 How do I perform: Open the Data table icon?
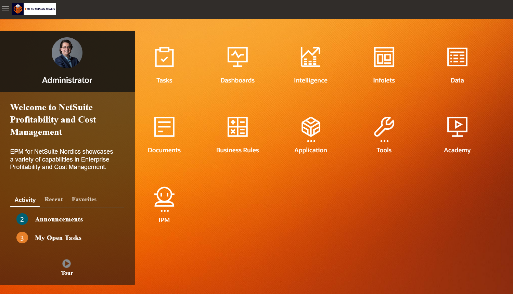(x=457, y=57)
